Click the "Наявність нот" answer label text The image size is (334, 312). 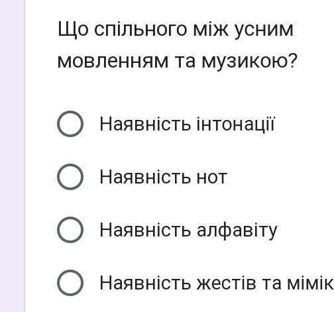pyautogui.click(x=164, y=177)
